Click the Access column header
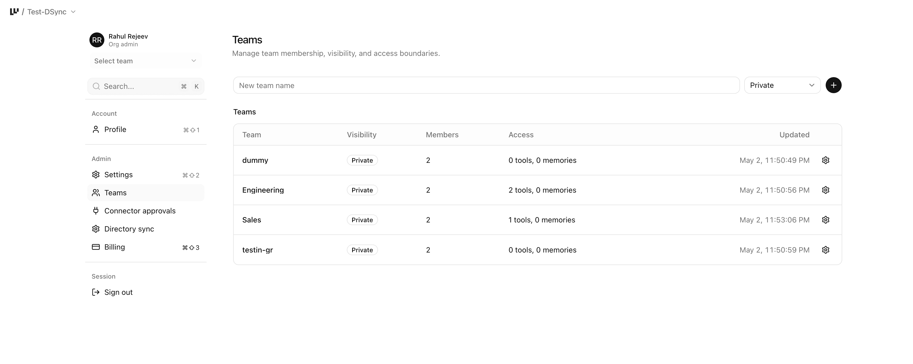Screen dimensions: 913x364 coord(521,135)
